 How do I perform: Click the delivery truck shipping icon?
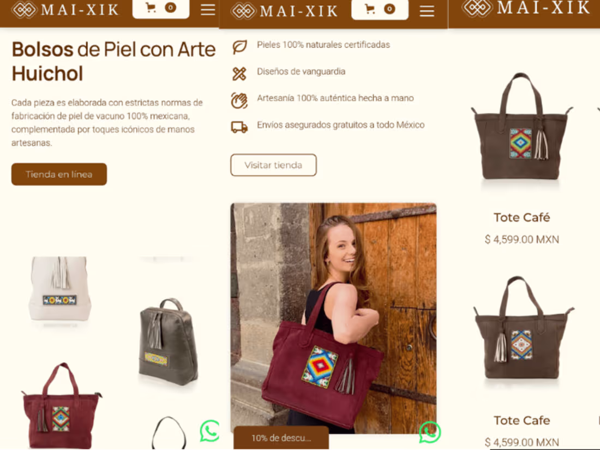click(x=239, y=127)
